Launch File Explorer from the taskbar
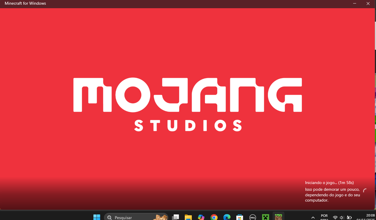The image size is (376, 220). pyautogui.click(x=188, y=217)
